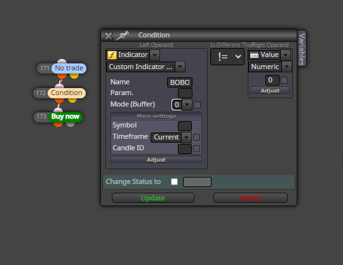Click the Indicator function icon
The width and height of the screenshot is (343, 265).
(x=112, y=55)
